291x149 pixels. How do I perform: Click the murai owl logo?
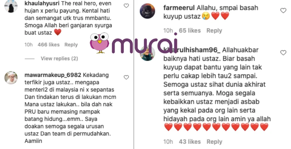click(x=99, y=43)
